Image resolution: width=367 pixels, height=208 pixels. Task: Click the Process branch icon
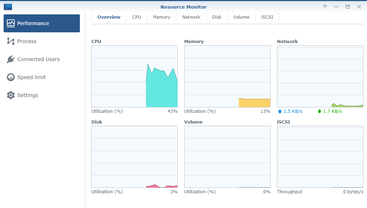[11, 41]
